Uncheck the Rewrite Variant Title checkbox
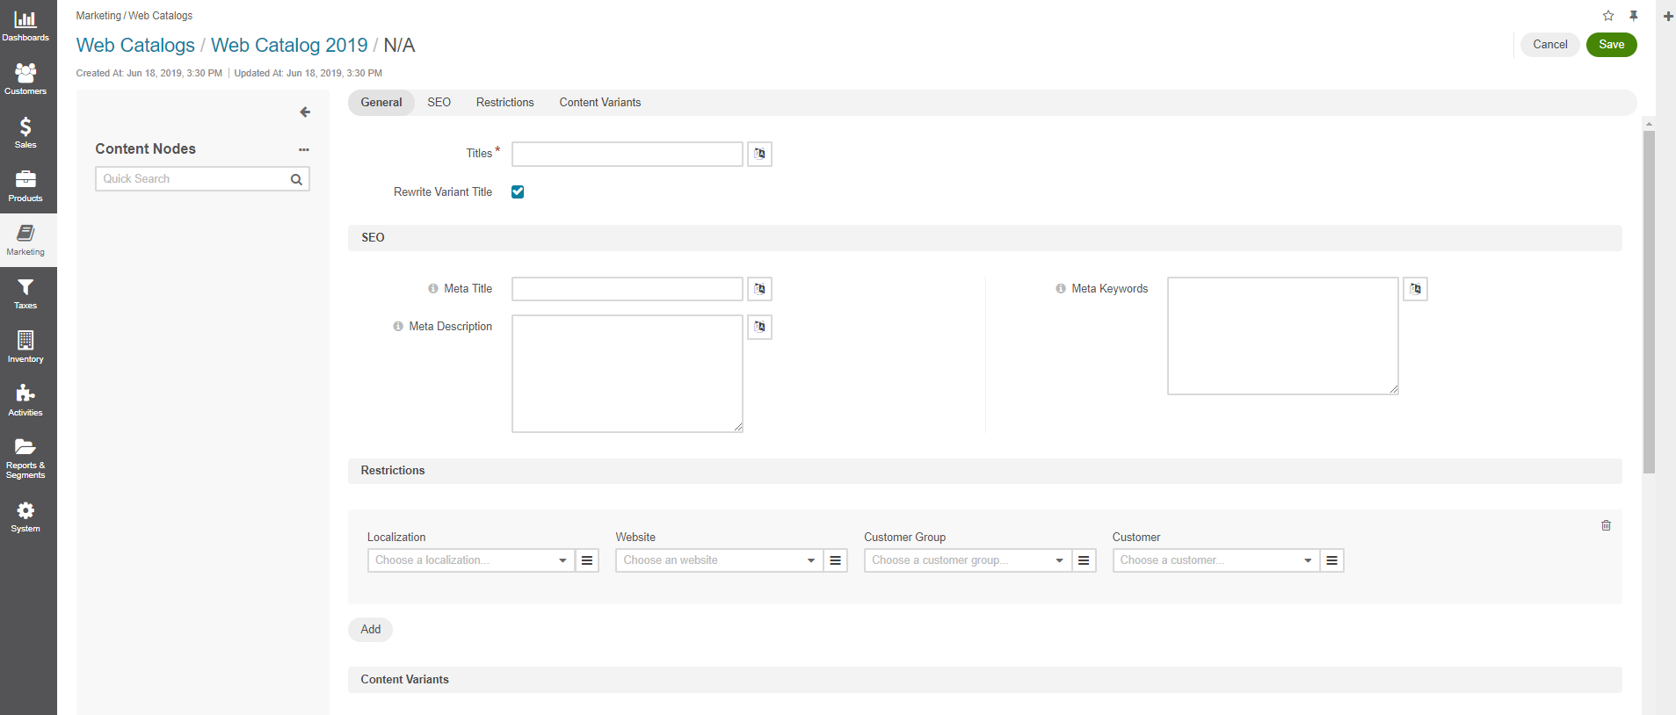1676x715 pixels. click(518, 192)
